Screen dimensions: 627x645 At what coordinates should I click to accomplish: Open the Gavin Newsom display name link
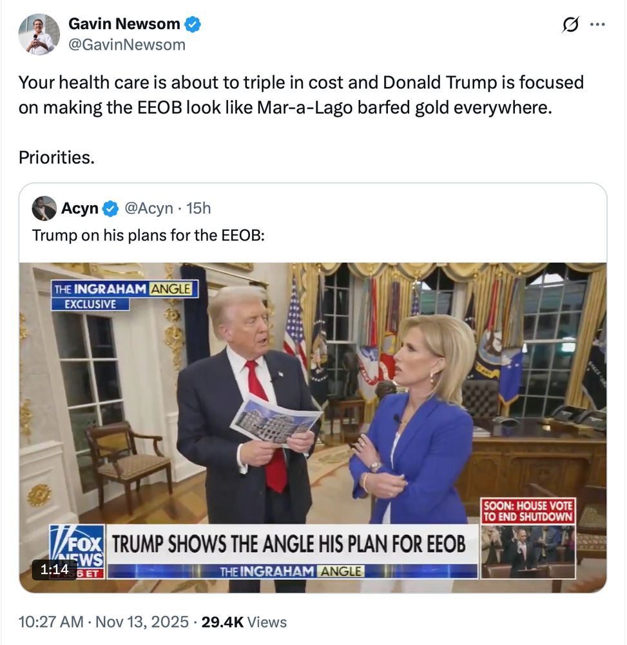click(124, 24)
